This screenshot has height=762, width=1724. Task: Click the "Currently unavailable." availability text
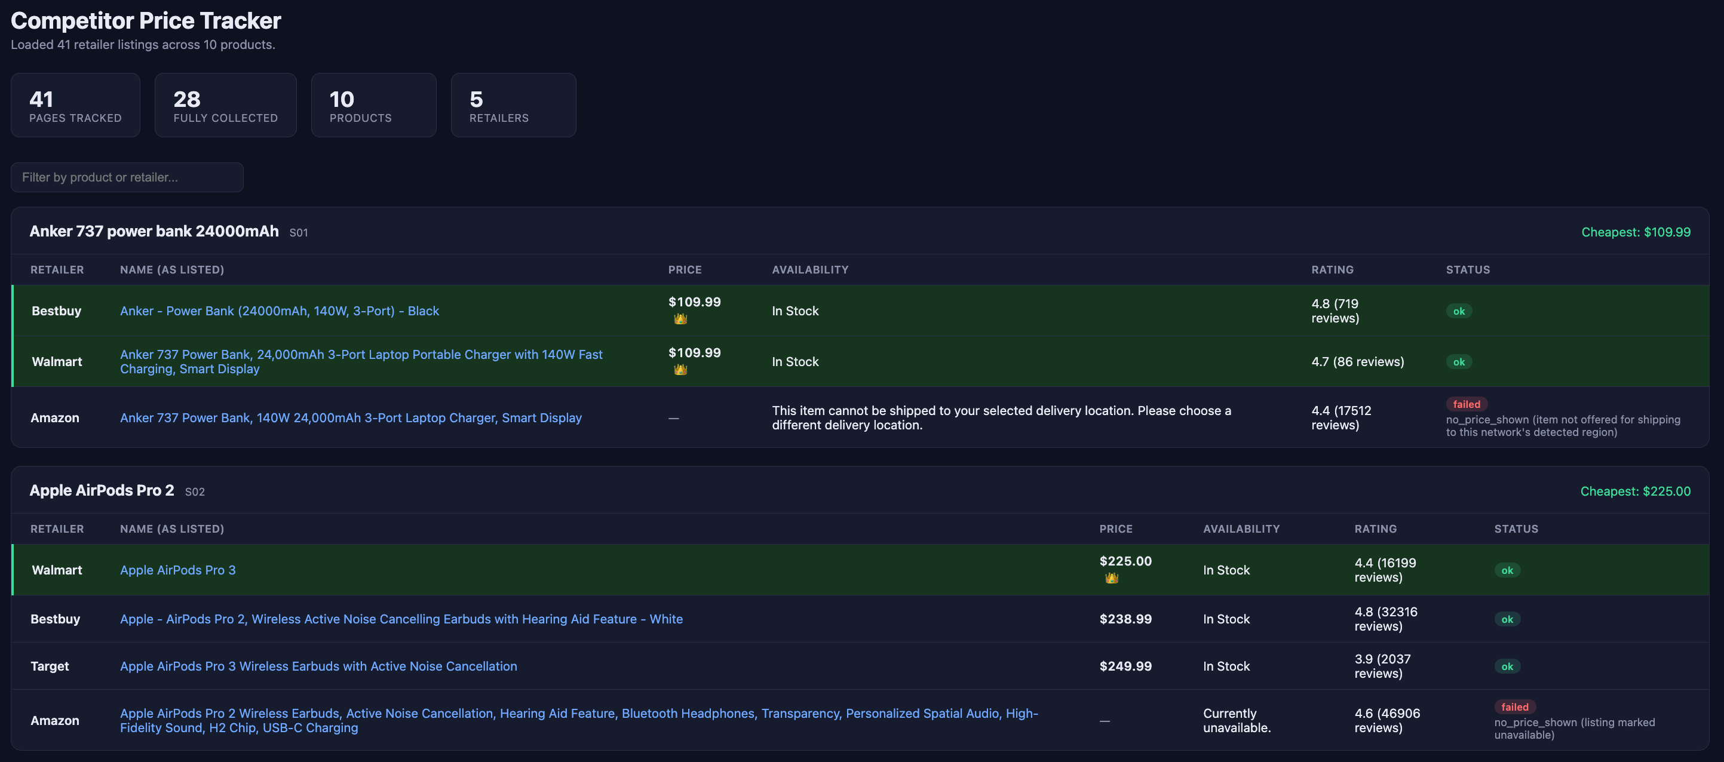(1237, 721)
